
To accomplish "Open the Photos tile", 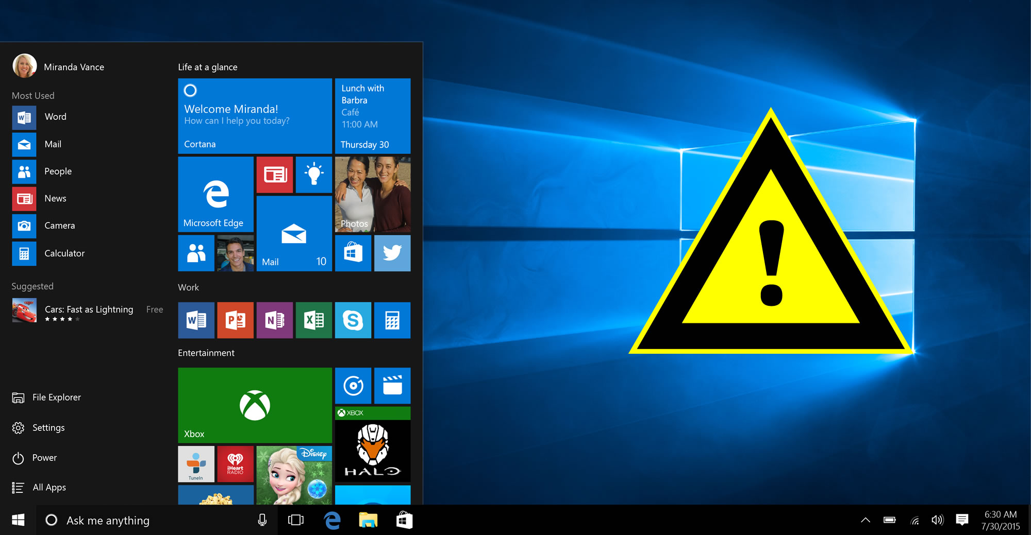I will point(373,194).
